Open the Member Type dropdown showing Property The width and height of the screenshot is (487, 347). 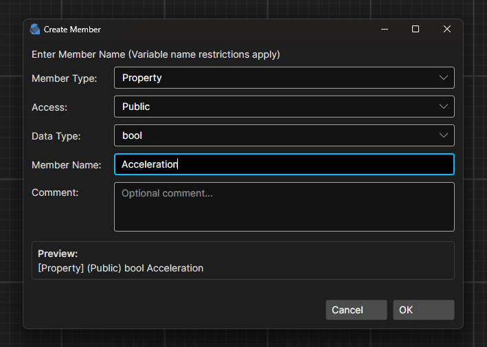pyautogui.click(x=284, y=78)
